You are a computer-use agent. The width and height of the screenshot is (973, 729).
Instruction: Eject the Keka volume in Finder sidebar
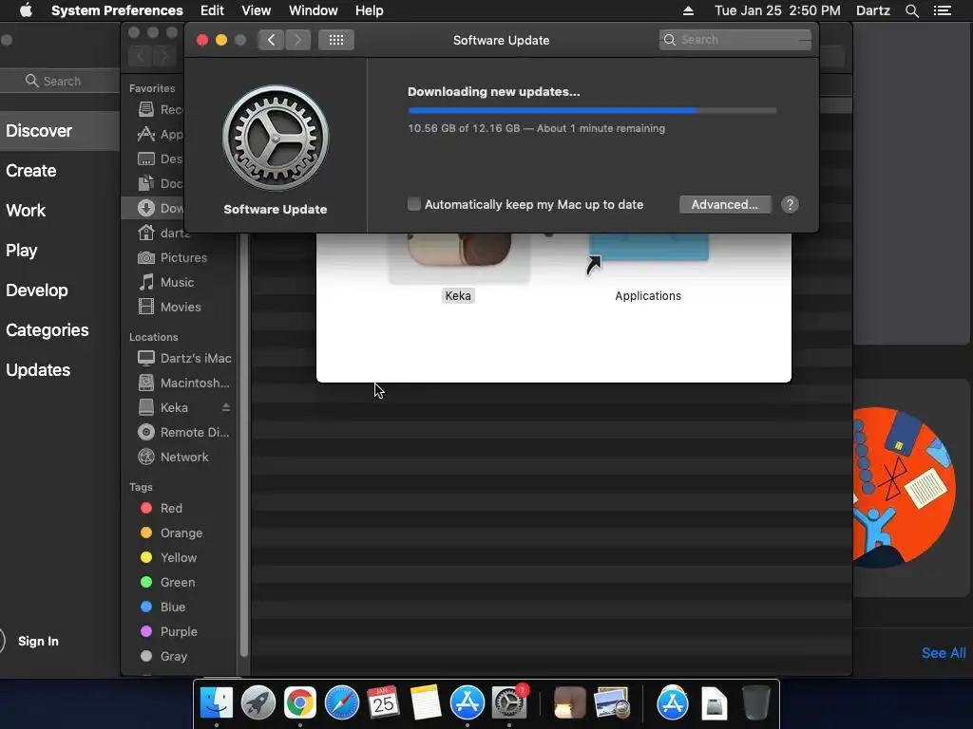point(226,407)
